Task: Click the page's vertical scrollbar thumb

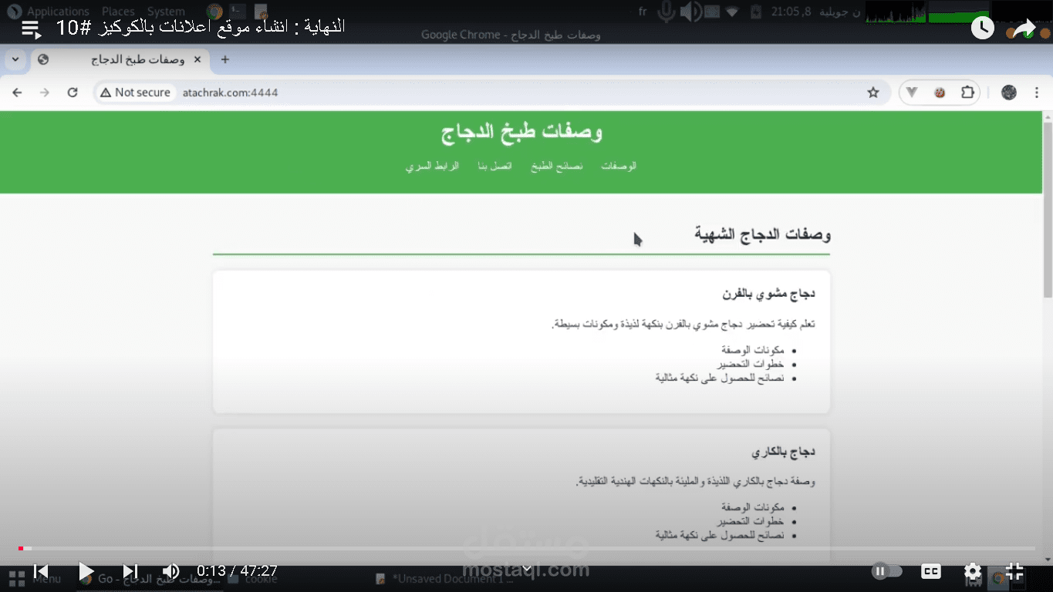Action: pyautogui.click(x=1047, y=208)
